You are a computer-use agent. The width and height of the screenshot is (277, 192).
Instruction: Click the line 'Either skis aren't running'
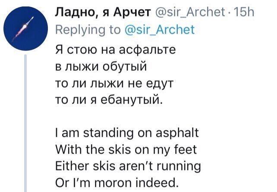coord(128,166)
